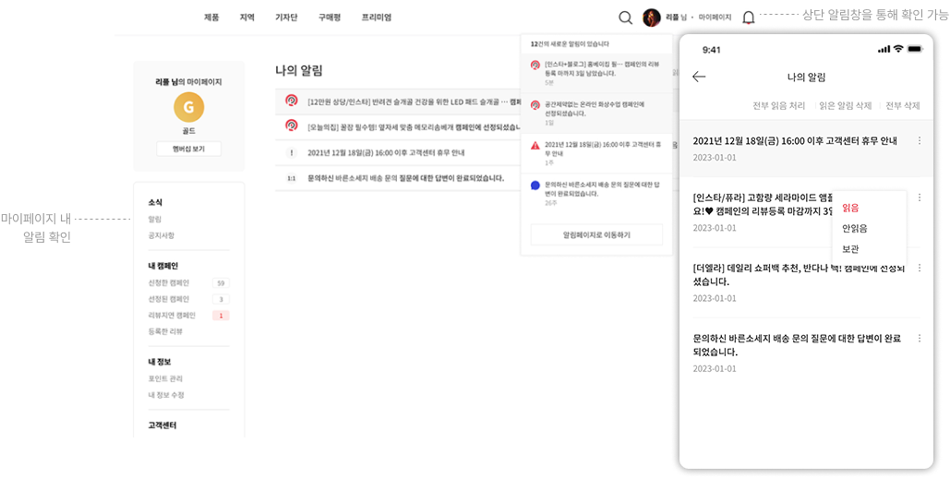Tap the mobile back arrow icon
Image resolution: width=950 pixels, height=478 pixels.
(x=699, y=77)
